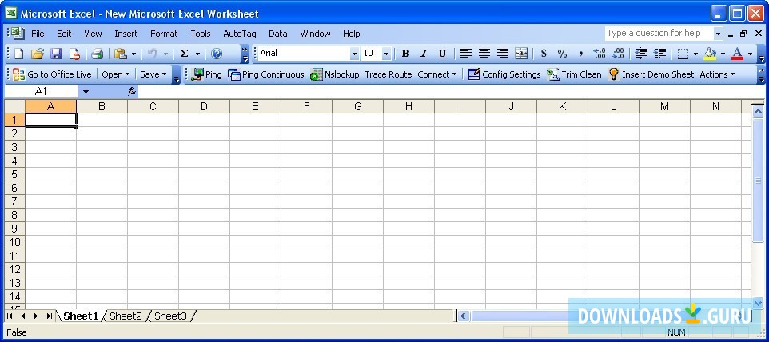
Task: Click Merge and Center icon
Action: pos(521,54)
